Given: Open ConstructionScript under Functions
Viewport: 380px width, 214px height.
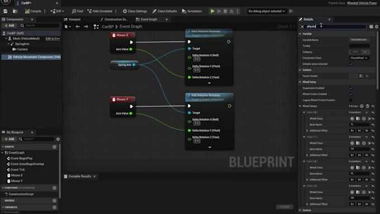Looking at the screenshot, I should tap(21, 194).
